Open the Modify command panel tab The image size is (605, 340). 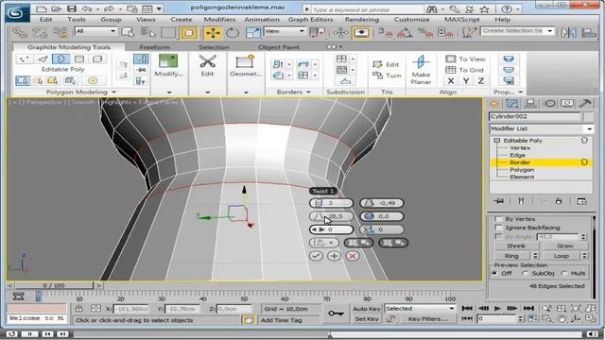[512, 103]
